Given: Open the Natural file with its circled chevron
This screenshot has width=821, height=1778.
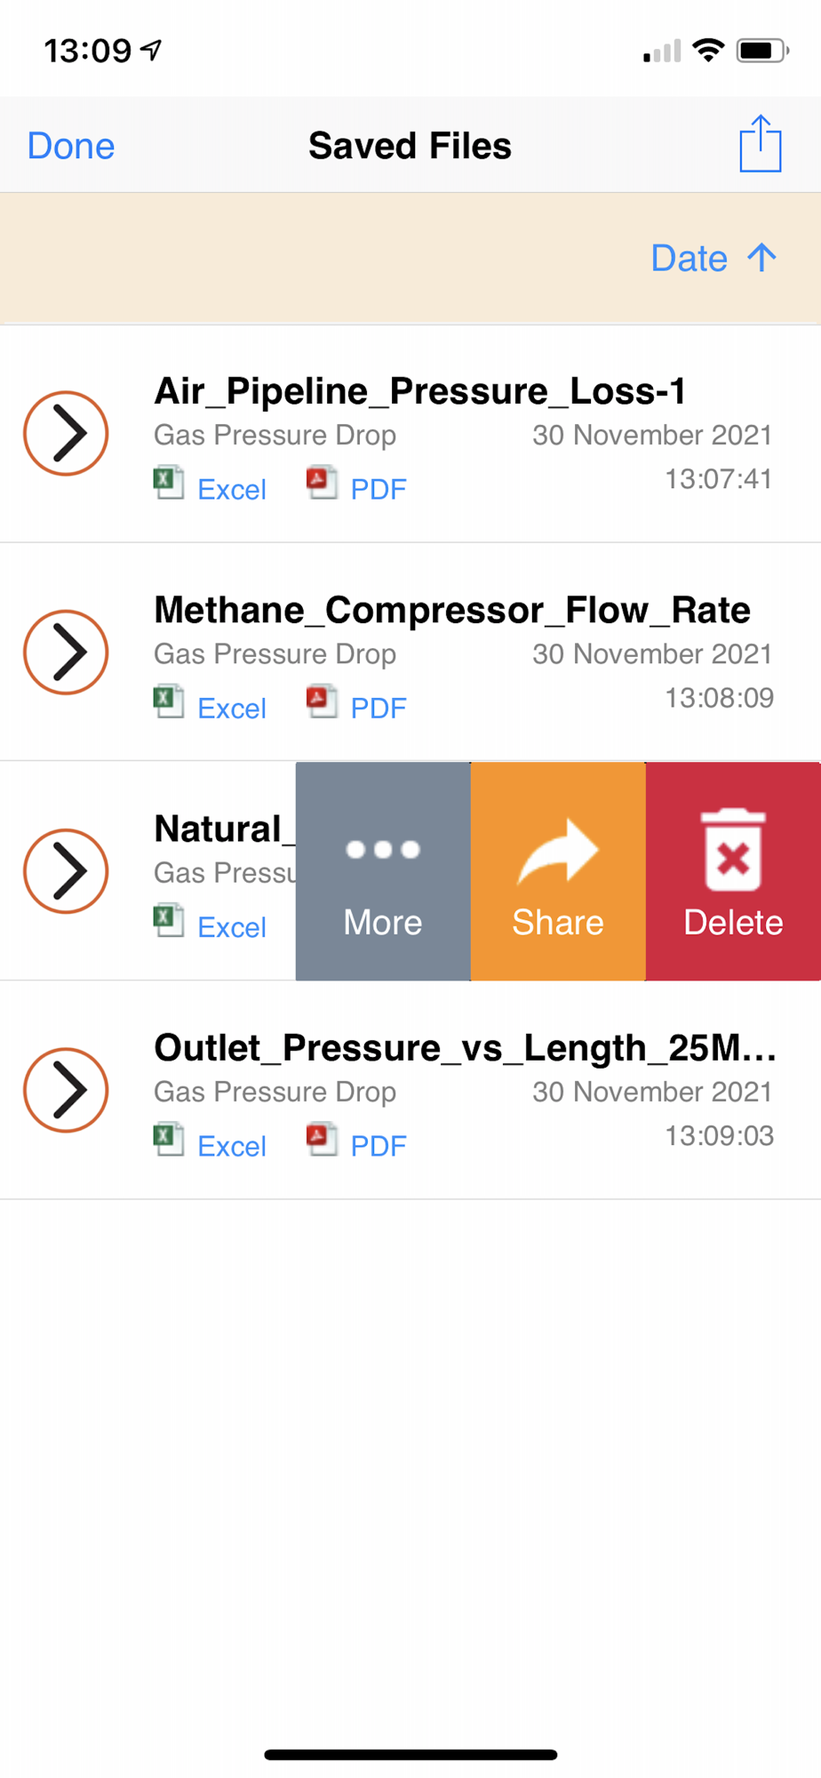Looking at the screenshot, I should tap(66, 871).
